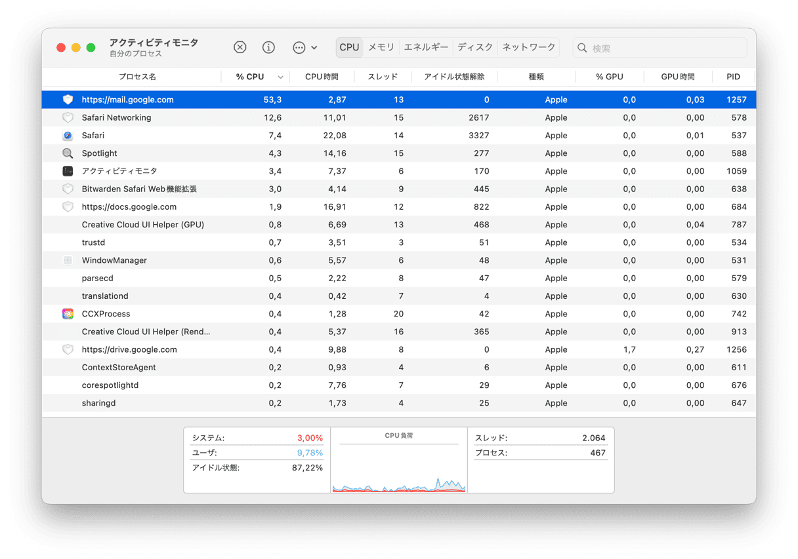Switch to the ネットワーク tab

click(529, 47)
